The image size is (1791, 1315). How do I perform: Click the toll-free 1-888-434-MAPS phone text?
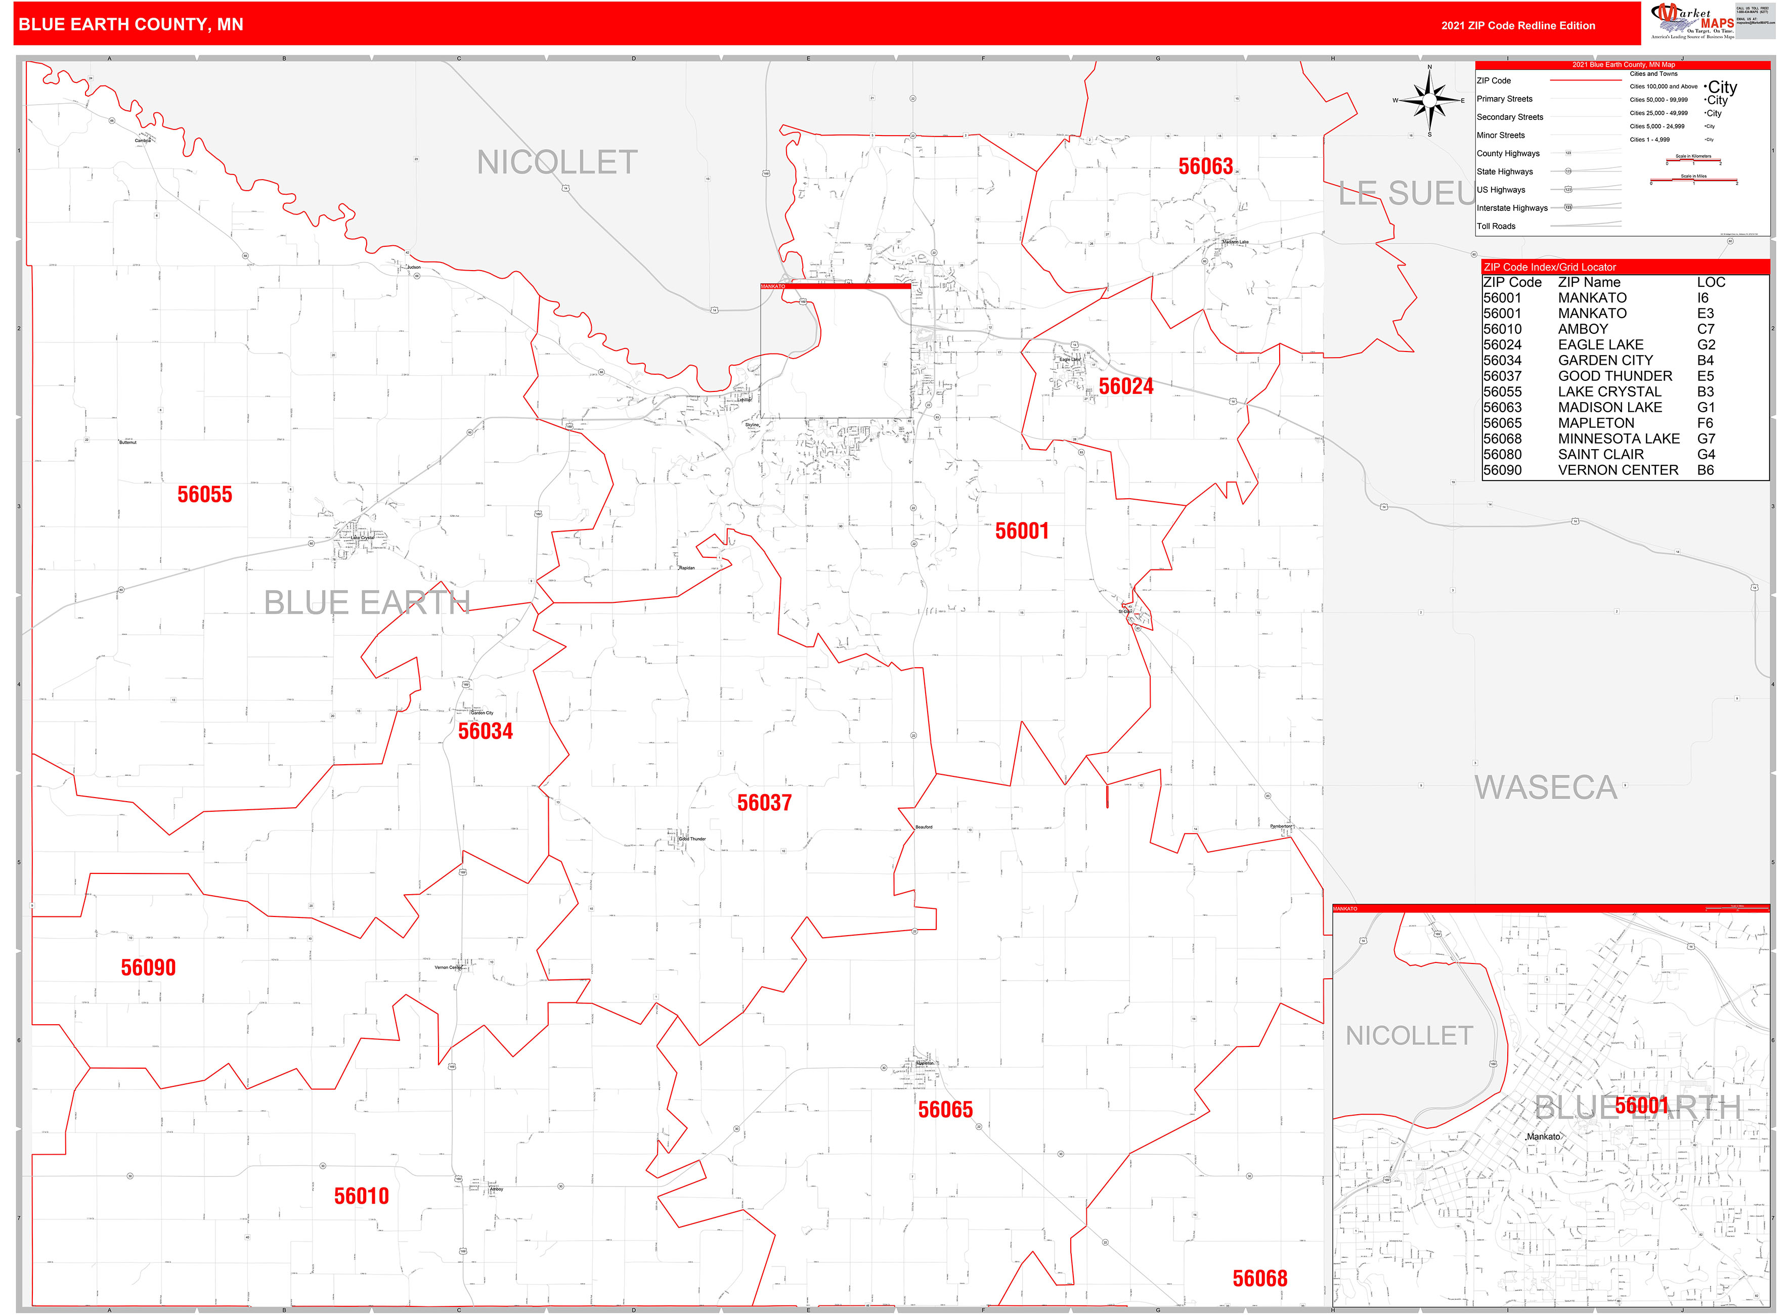click(x=1752, y=12)
